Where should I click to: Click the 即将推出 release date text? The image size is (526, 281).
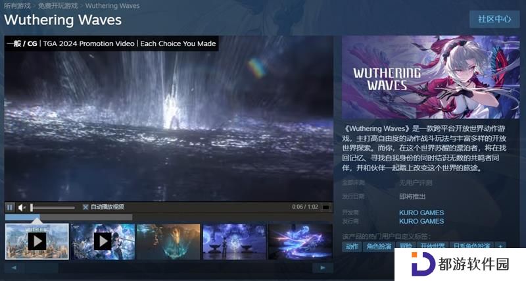[x=412, y=196]
